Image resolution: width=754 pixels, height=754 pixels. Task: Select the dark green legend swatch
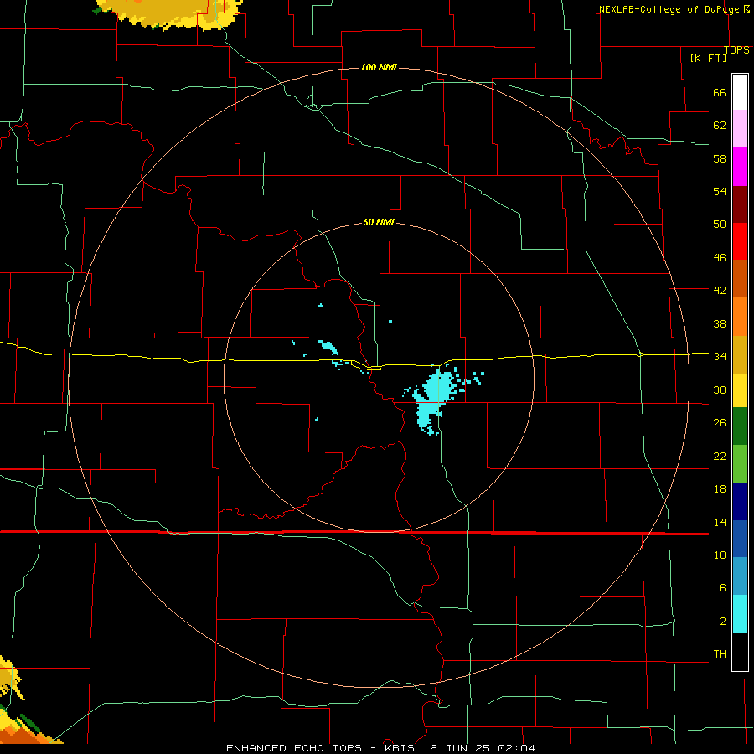click(740, 426)
